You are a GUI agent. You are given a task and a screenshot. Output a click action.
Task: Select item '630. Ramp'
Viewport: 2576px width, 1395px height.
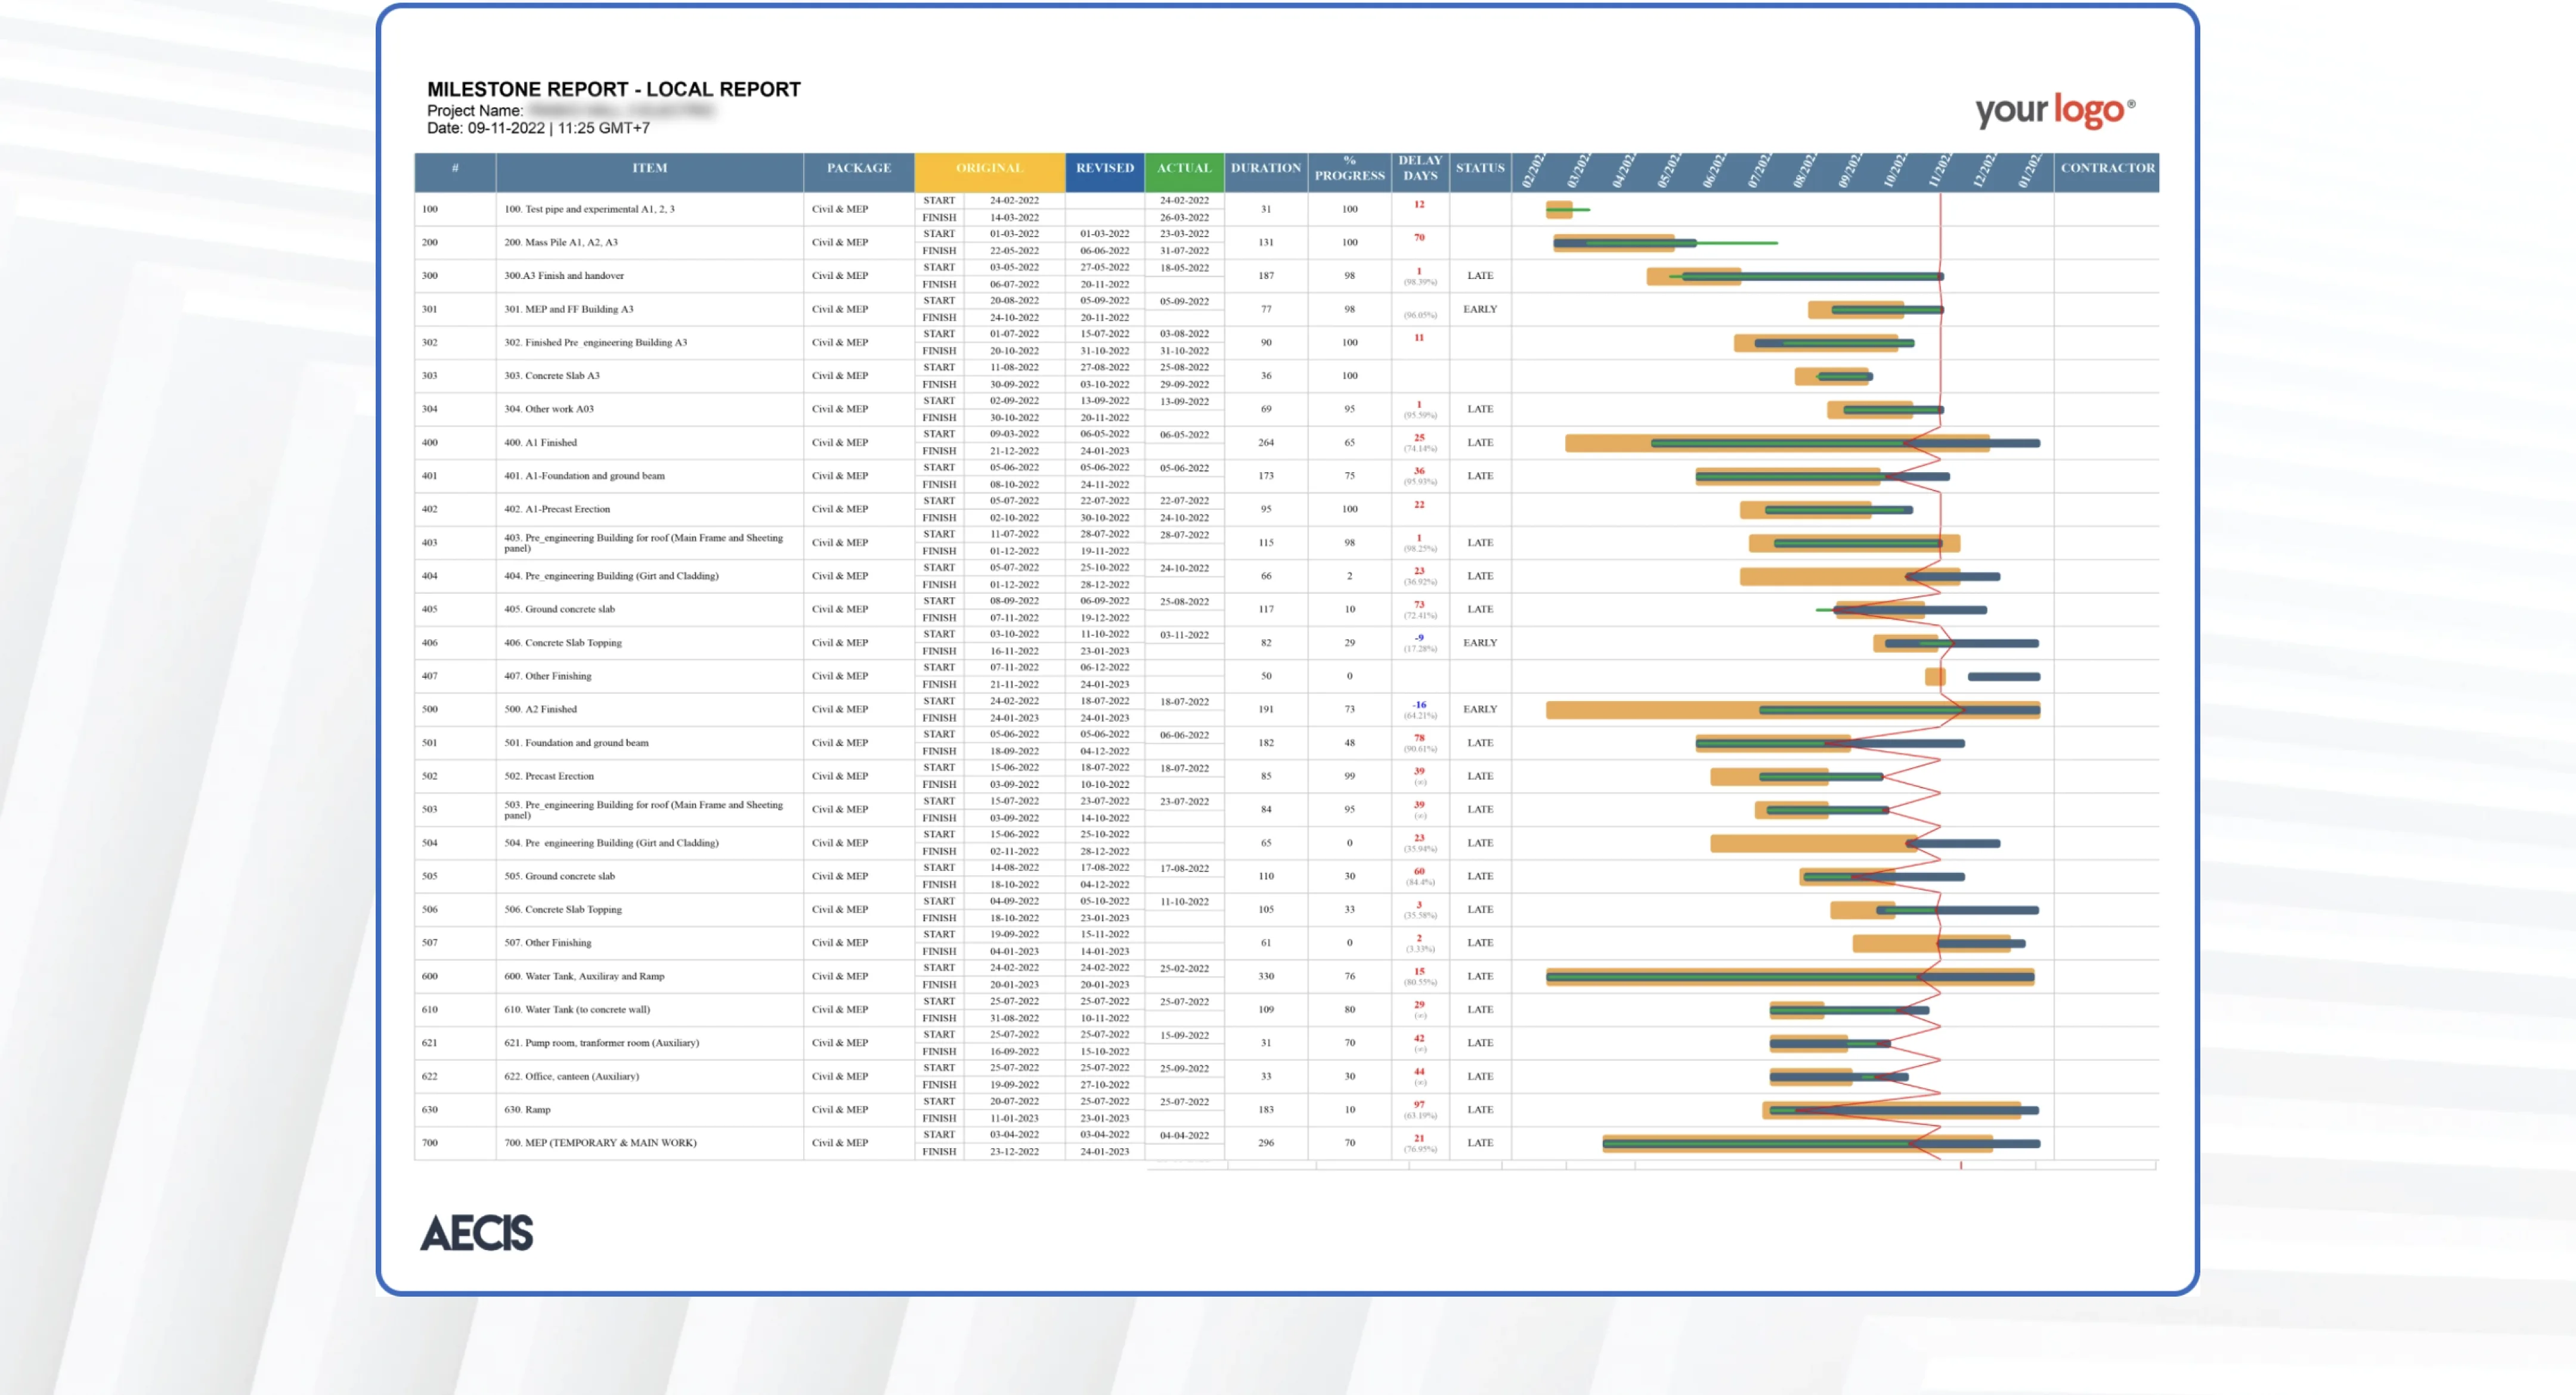(528, 1109)
